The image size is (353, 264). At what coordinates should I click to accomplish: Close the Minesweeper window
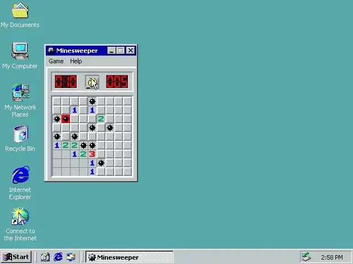131,51
